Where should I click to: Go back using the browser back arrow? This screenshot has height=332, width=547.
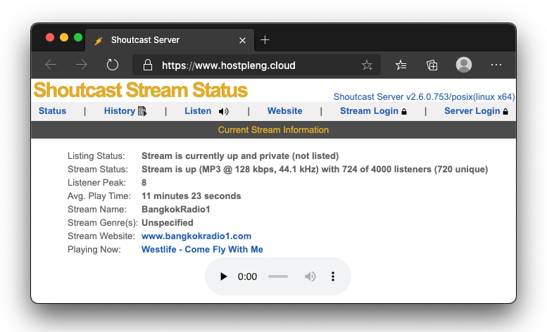(51, 65)
